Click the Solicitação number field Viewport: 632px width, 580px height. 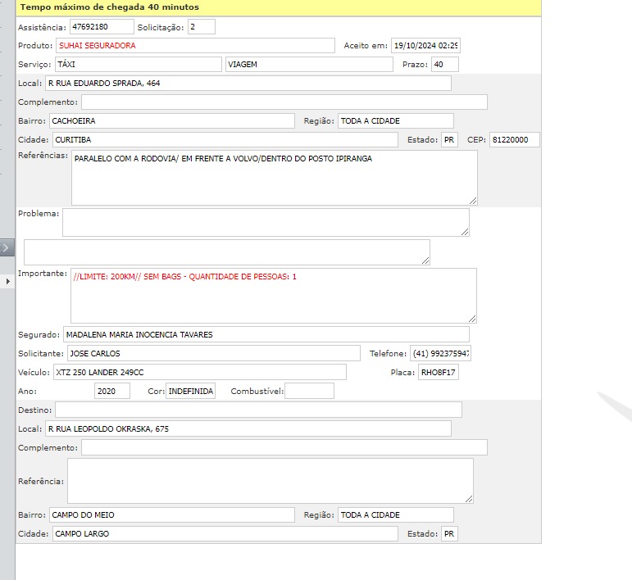coord(201,27)
